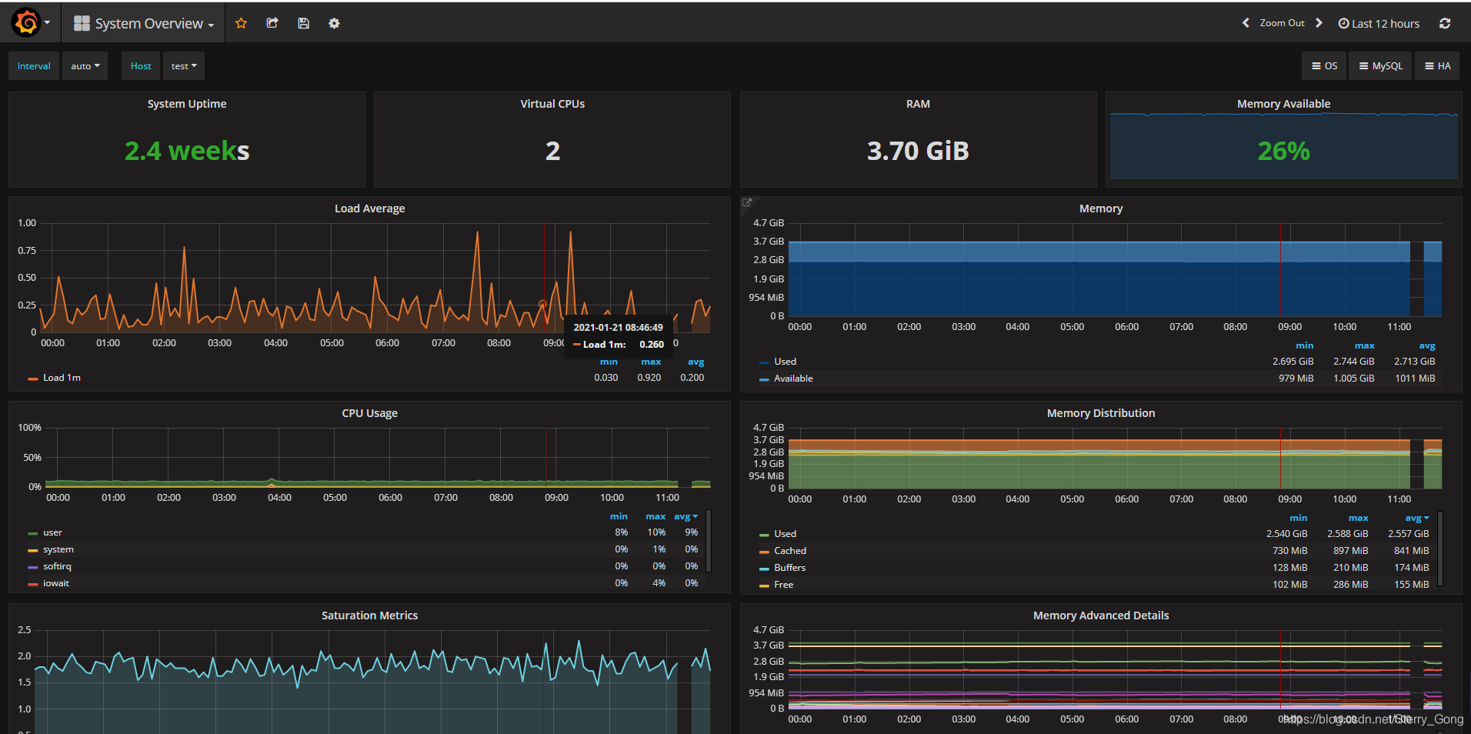Open the Memory panel external link icon
1471x734 pixels.
pyautogui.click(x=746, y=202)
